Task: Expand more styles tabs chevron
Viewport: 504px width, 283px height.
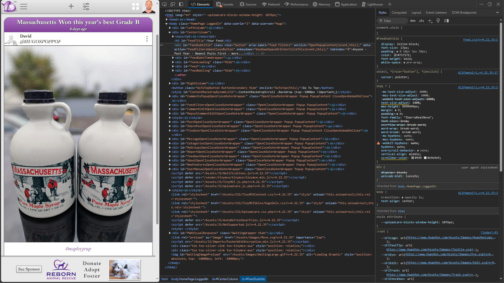Action: (x=497, y=13)
